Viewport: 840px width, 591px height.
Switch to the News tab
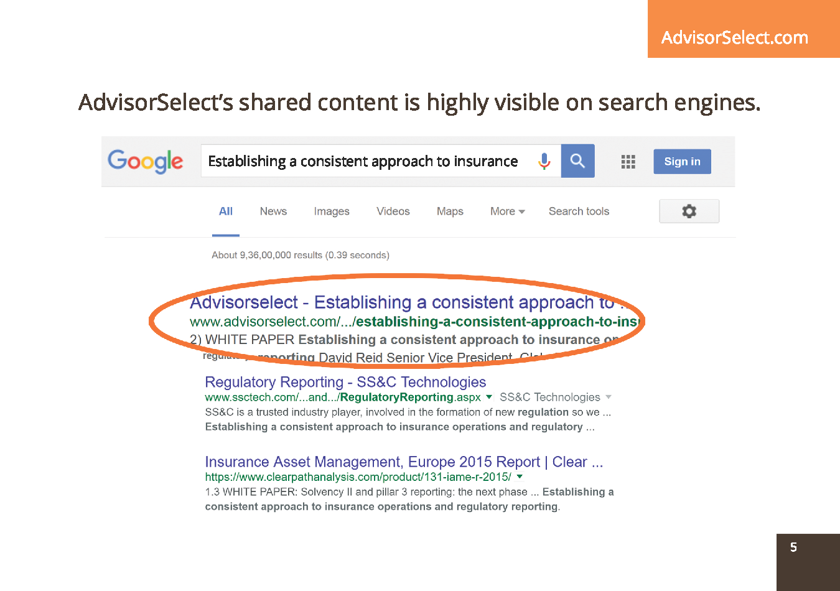[x=273, y=212]
